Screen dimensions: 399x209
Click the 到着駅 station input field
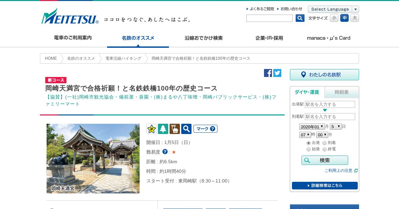click(330, 116)
